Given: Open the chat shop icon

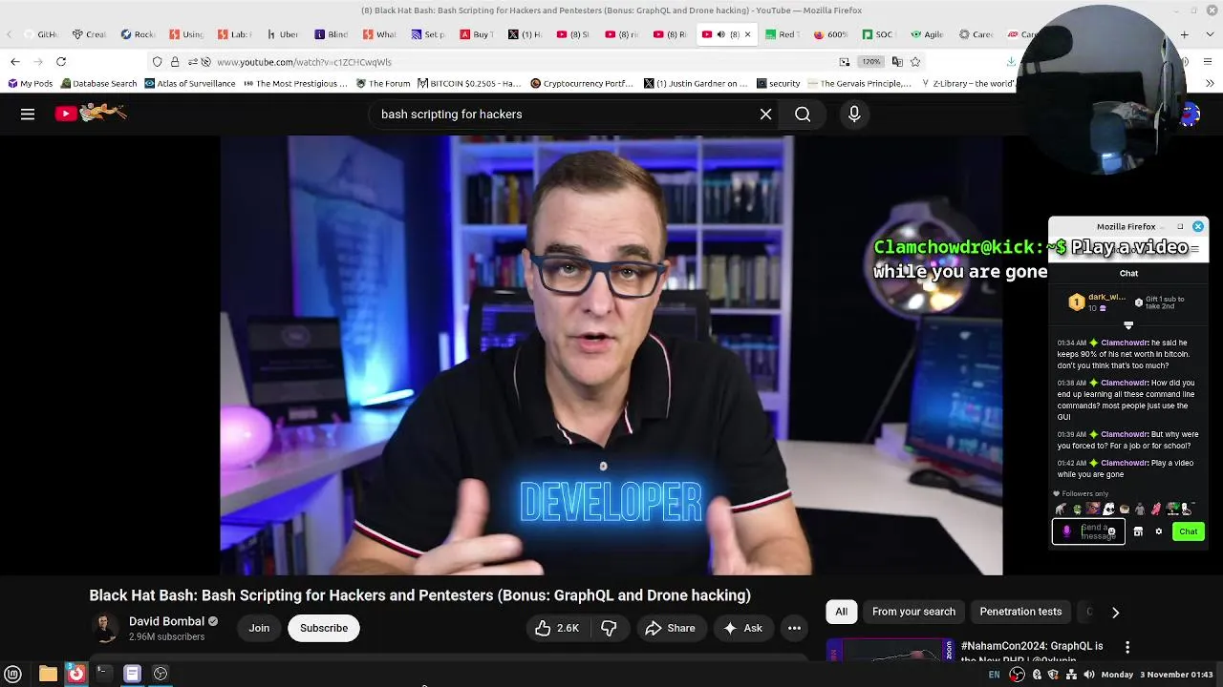Looking at the screenshot, I should coord(1138,531).
